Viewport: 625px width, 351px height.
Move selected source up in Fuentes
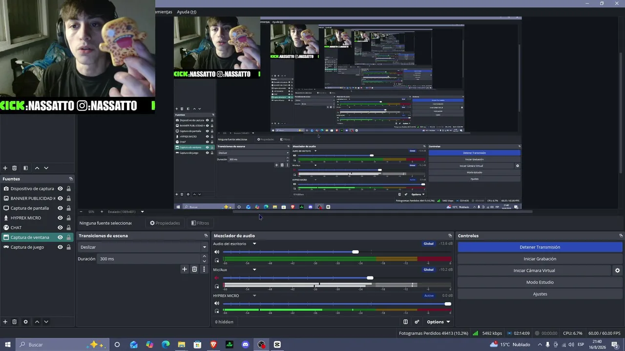(x=37, y=322)
